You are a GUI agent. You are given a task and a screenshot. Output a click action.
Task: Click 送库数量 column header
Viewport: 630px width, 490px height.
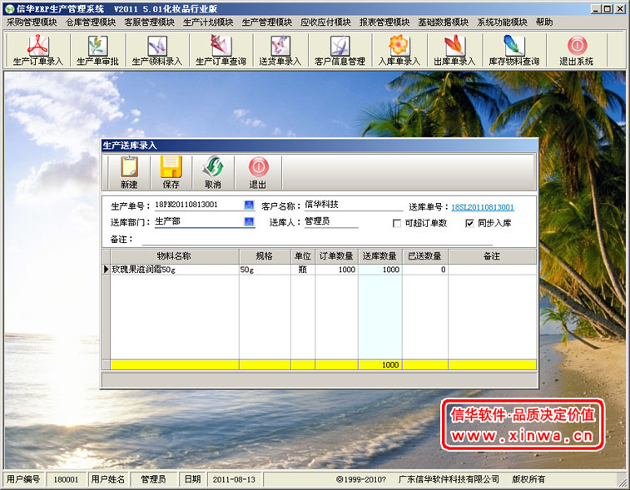[380, 256]
